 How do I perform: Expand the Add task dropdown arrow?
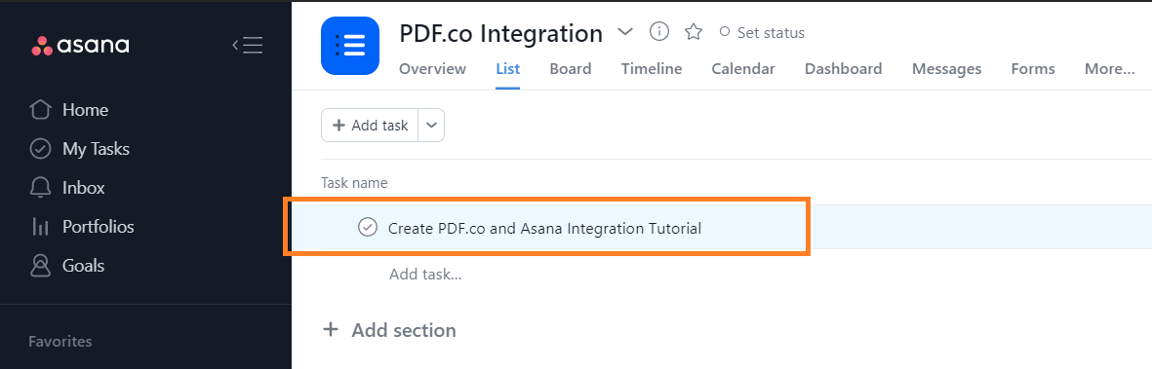tap(431, 126)
